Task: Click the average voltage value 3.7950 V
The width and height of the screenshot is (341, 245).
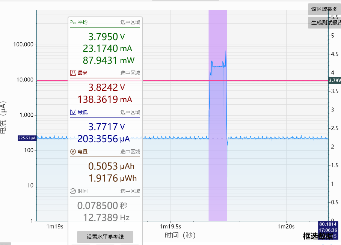Action: coord(107,37)
